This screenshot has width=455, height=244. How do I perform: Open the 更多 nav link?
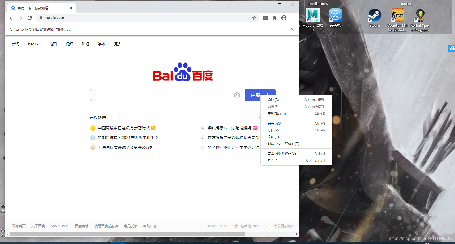coord(118,44)
